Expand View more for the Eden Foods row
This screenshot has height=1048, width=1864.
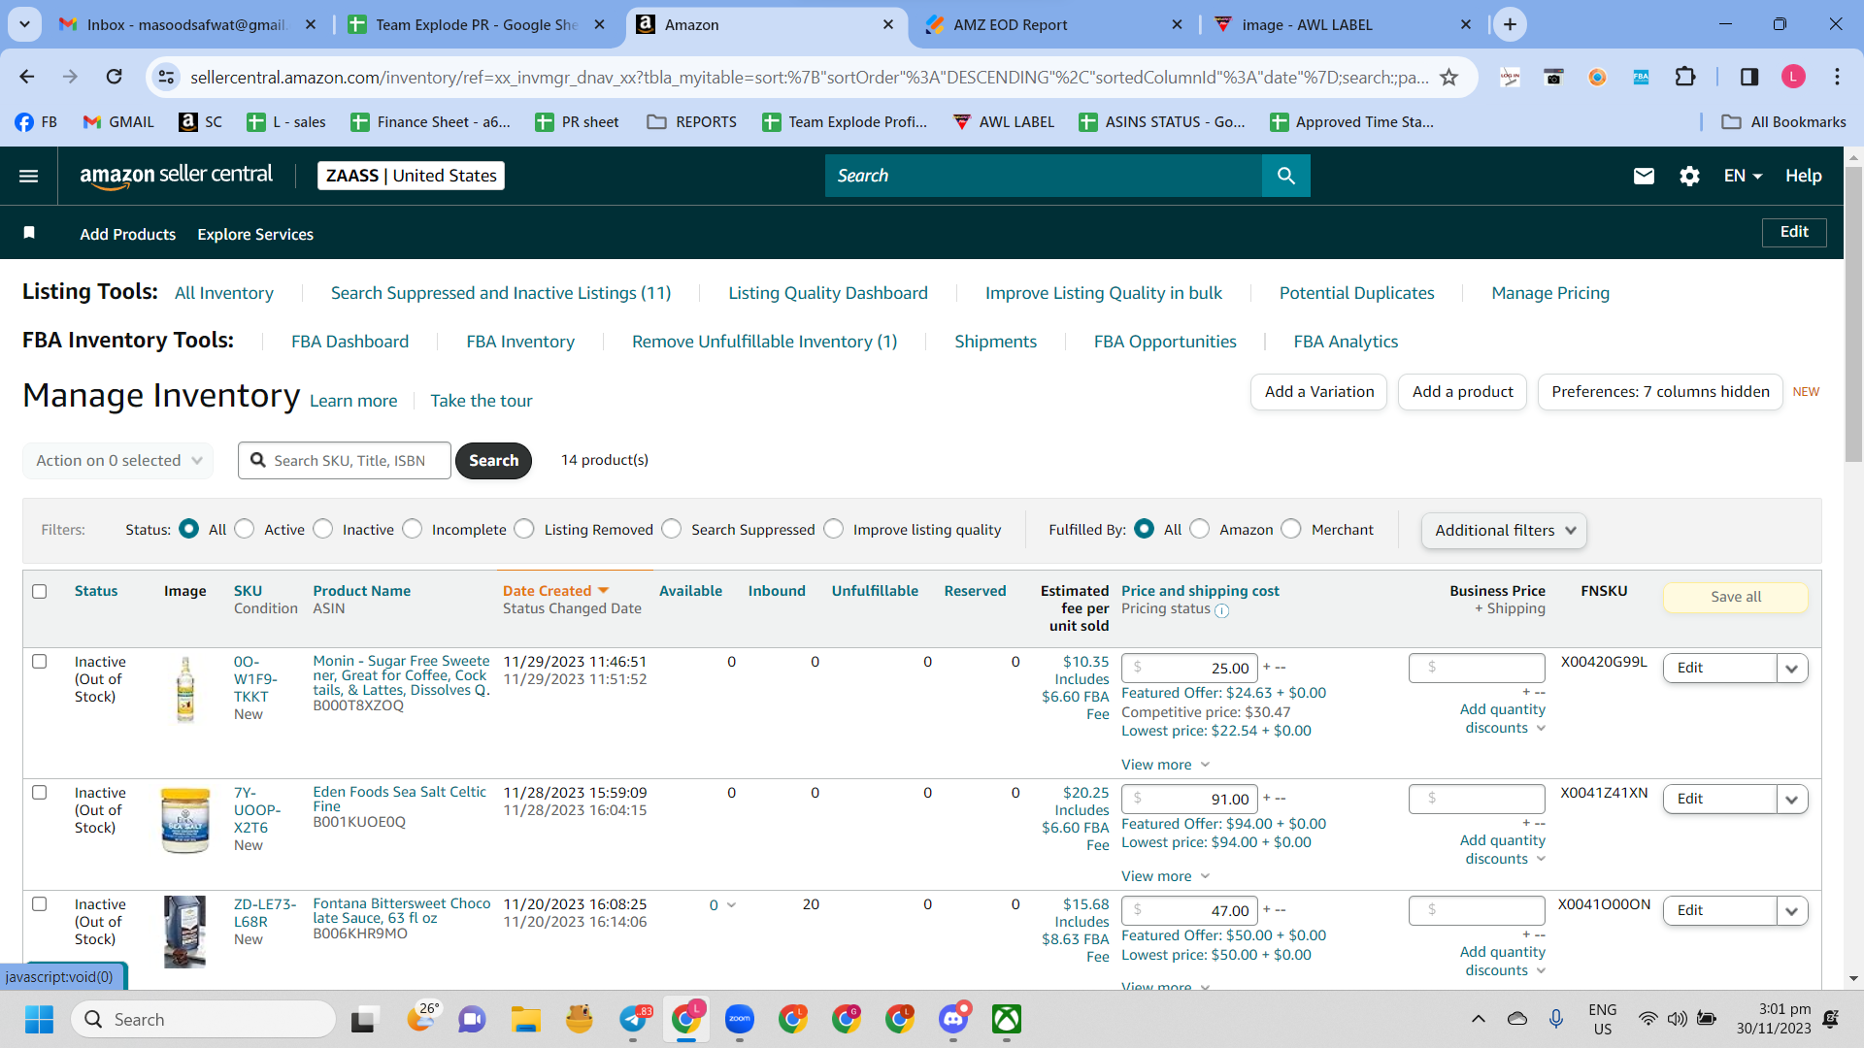pyautogui.click(x=1165, y=876)
